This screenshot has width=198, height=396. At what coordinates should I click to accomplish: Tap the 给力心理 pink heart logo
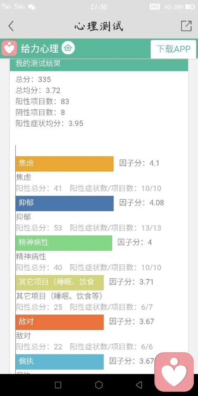point(9,48)
